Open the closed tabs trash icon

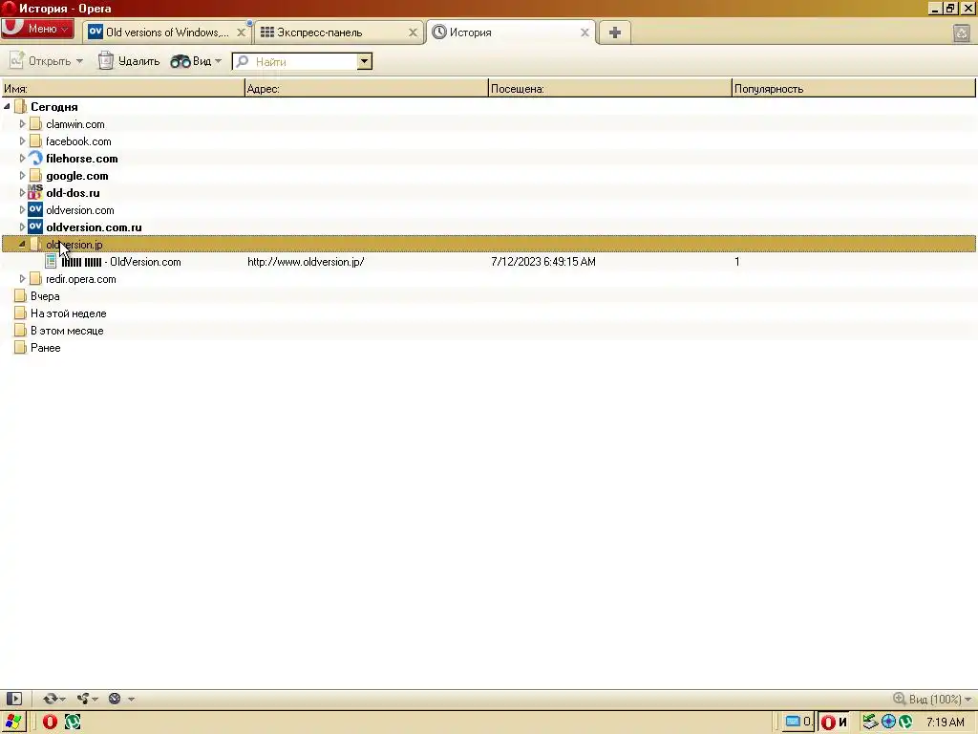tap(961, 32)
